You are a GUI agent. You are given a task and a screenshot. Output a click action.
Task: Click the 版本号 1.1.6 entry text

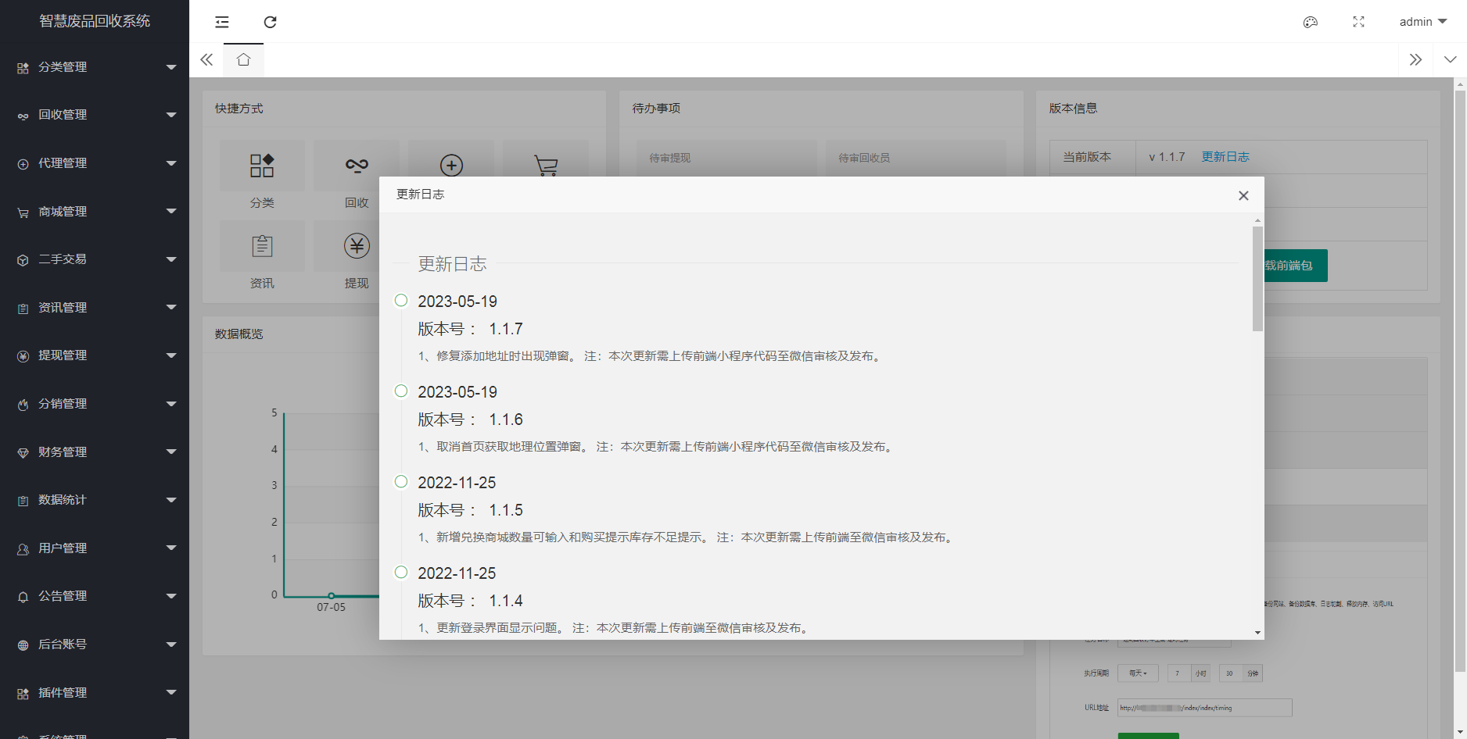[x=470, y=419]
